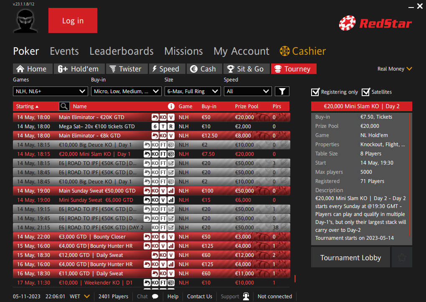
Task: Click the info icon in table header
Action: [171, 106]
